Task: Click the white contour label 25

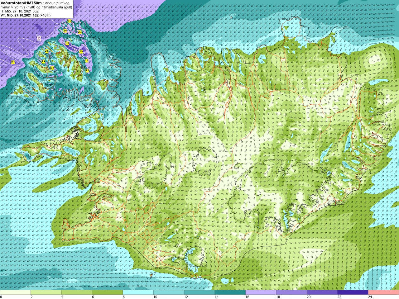Action: [x=39, y=38]
